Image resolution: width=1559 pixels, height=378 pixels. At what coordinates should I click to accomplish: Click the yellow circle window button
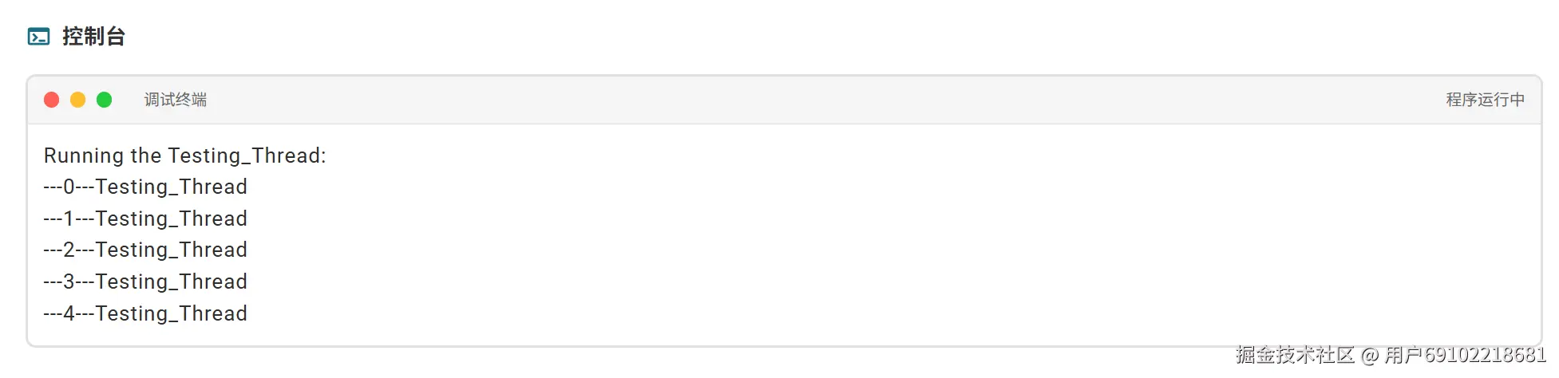[78, 100]
